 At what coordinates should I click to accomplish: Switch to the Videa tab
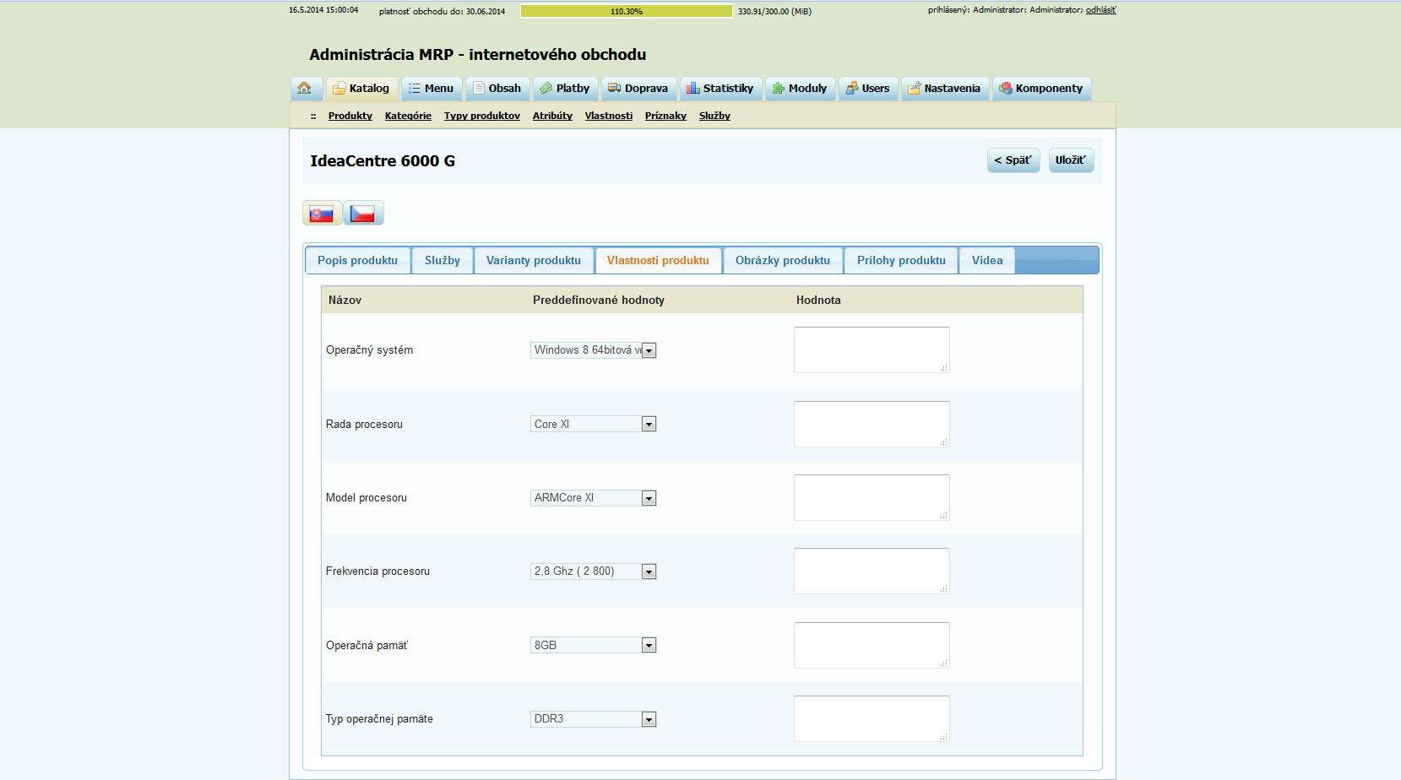987,261
